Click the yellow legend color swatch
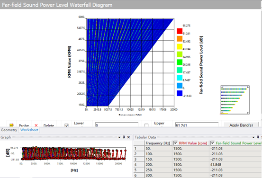Image resolution: width=262 pixels, height=178 pixels. tap(180, 46)
